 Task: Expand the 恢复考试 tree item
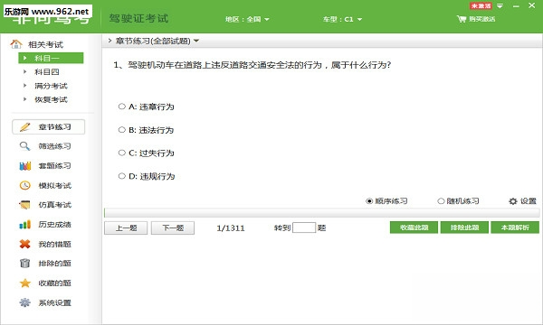click(x=25, y=99)
